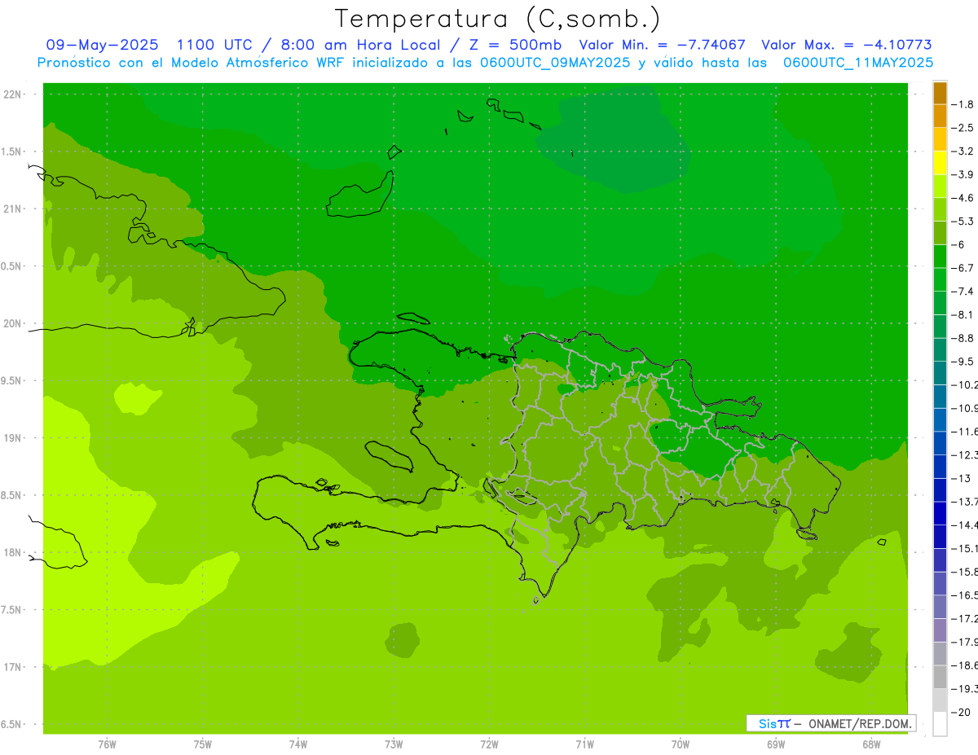Click the light gray swatch above -20

coord(940,700)
